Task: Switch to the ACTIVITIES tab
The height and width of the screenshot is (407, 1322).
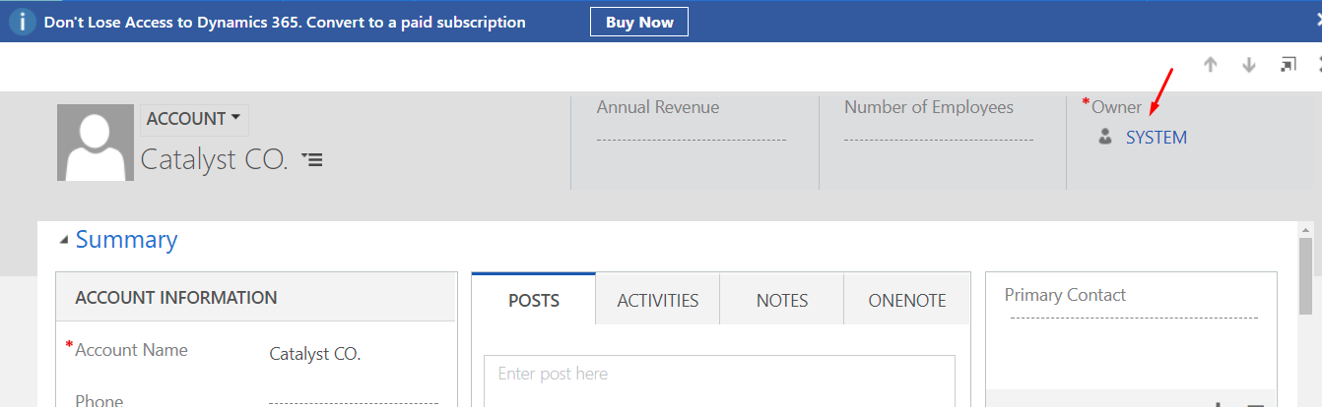Action: [x=658, y=301]
